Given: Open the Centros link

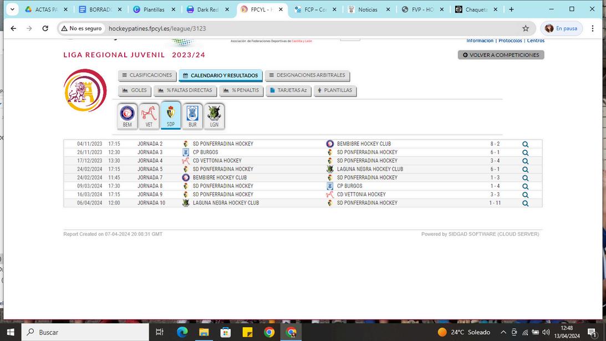Looking at the screenshot, I should pyautogui.click(x=536, y=40).
